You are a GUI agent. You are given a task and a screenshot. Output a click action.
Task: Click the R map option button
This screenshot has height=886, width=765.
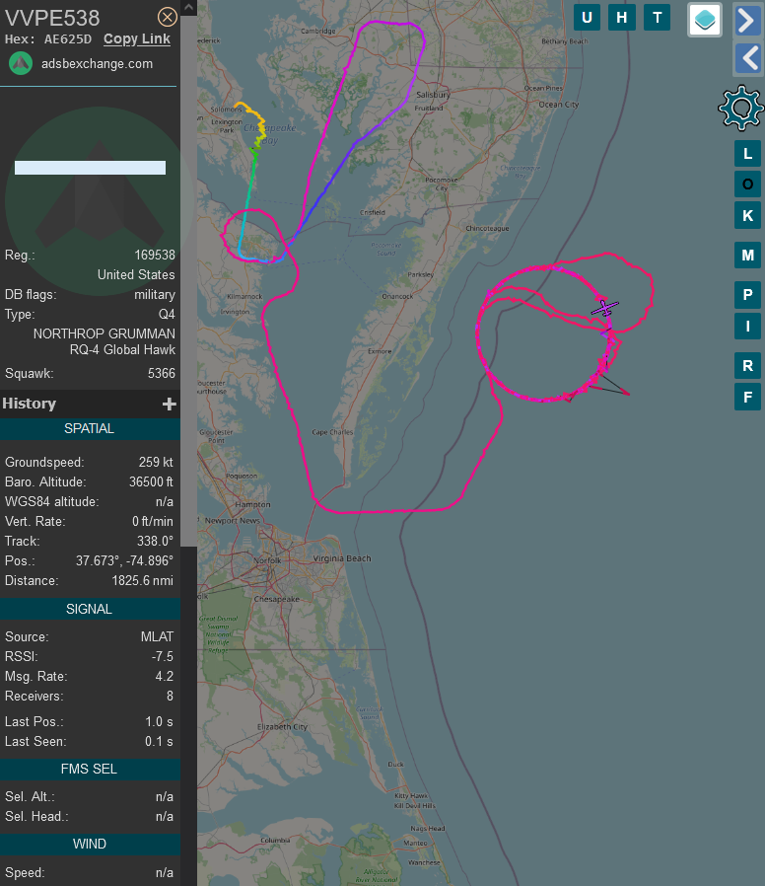pyautogui.click(x=747, y=366)
